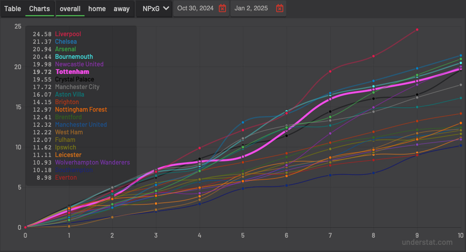Select Aston Villa in the legend

tap(69, 94)
